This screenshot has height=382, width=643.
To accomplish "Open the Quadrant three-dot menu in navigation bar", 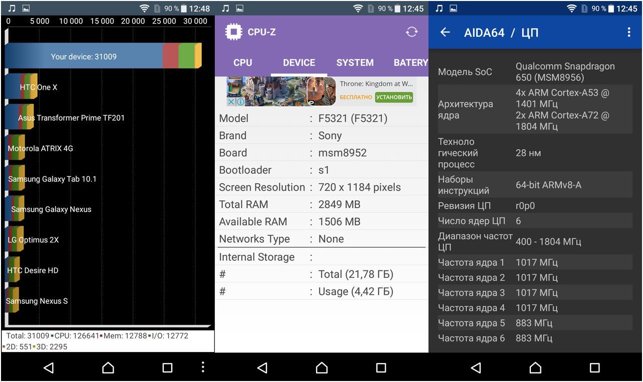I will (203, 367).
